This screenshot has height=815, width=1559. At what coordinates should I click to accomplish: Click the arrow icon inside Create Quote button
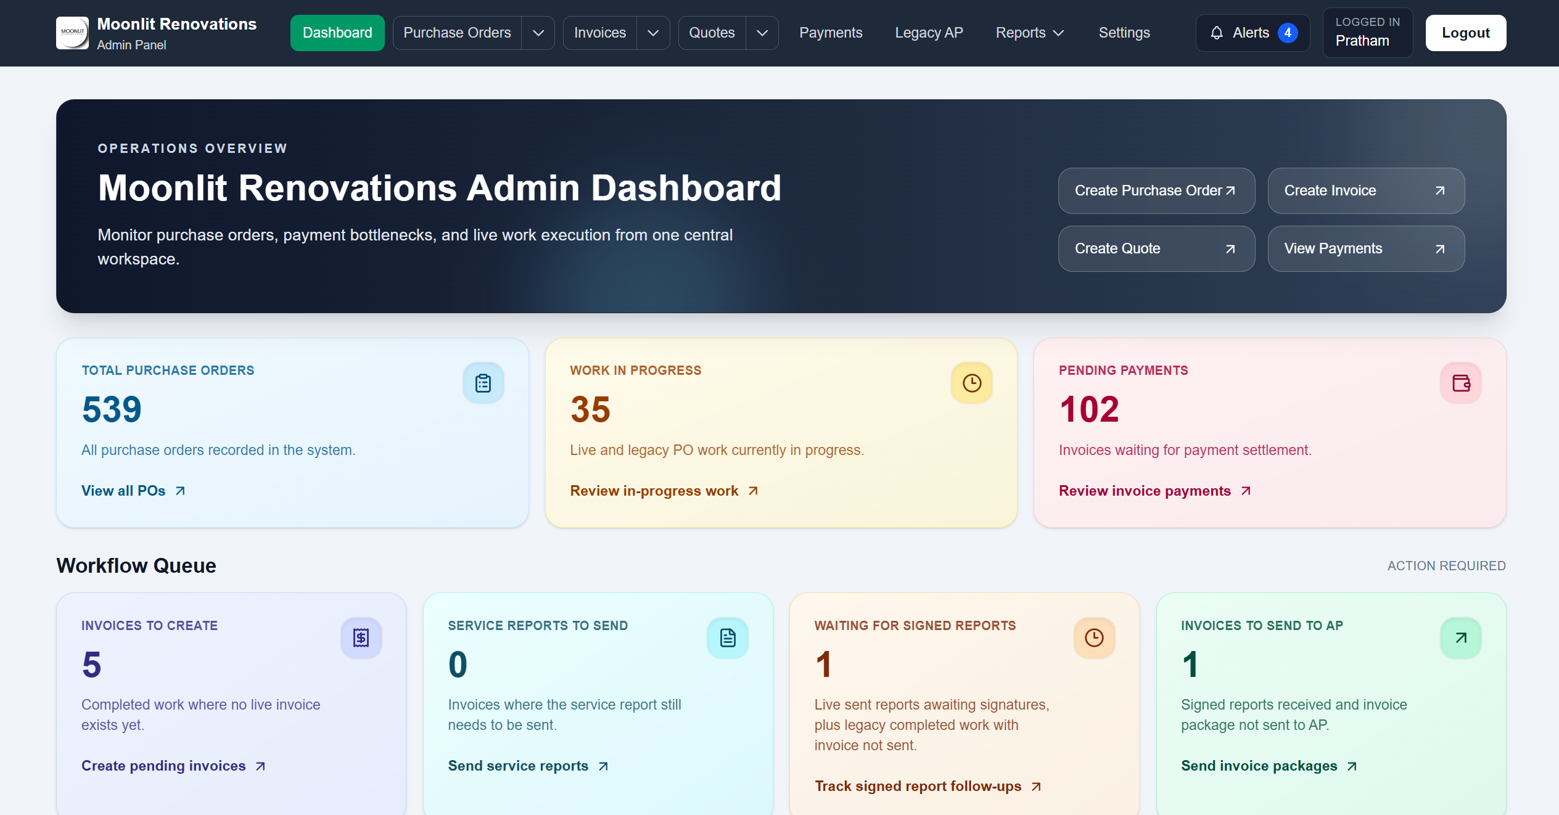[1230, 248]
